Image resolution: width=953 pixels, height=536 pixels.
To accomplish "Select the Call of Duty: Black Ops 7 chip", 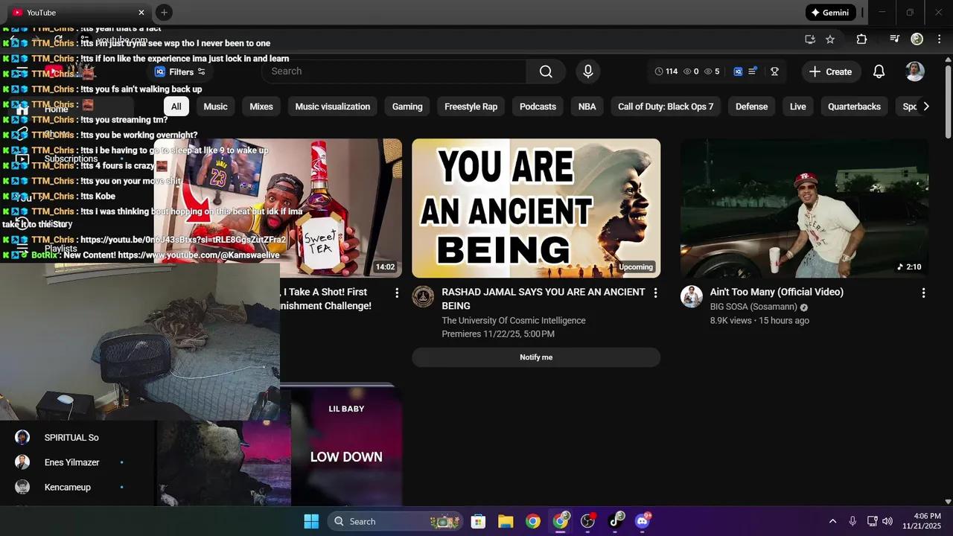I will (x=666, y=106).
